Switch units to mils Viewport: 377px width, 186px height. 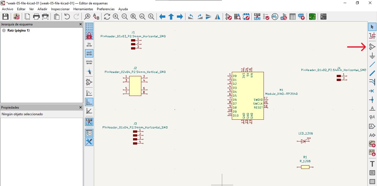[x=89, y=53]
